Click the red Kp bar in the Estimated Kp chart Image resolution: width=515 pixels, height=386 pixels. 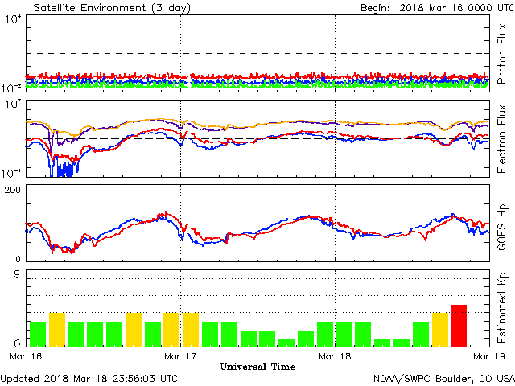(x=459, y=326)
